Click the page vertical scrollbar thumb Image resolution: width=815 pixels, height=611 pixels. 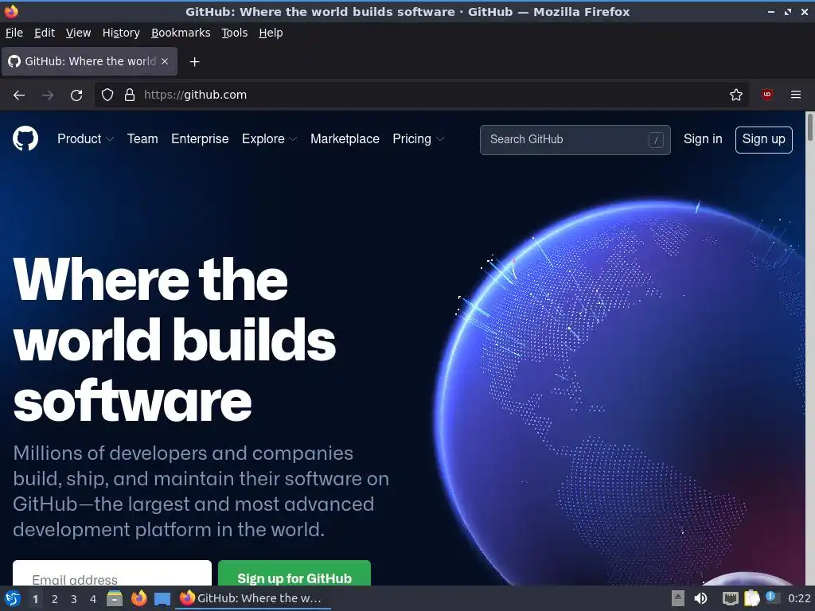[809, 126]
